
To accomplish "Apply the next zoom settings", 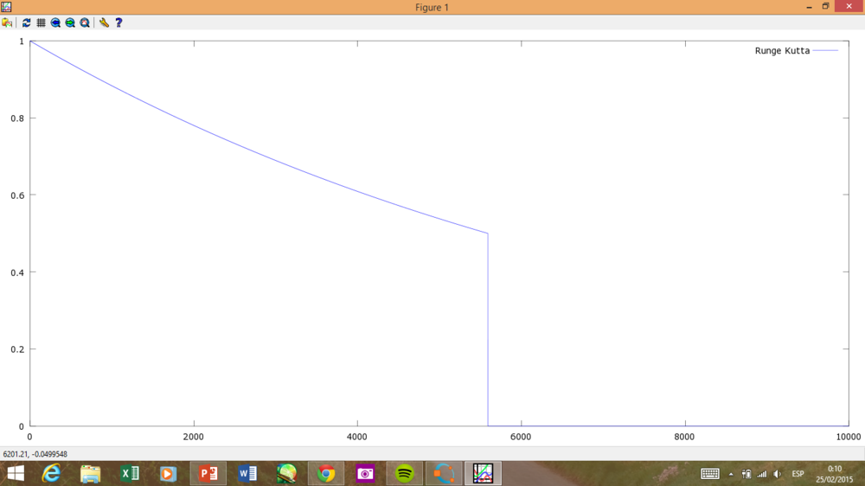I will (x=70, y=22).
